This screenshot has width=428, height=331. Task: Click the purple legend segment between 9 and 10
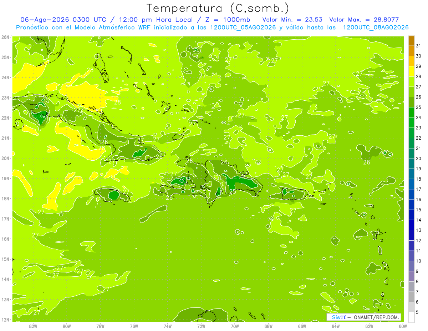tap(411, 276)
